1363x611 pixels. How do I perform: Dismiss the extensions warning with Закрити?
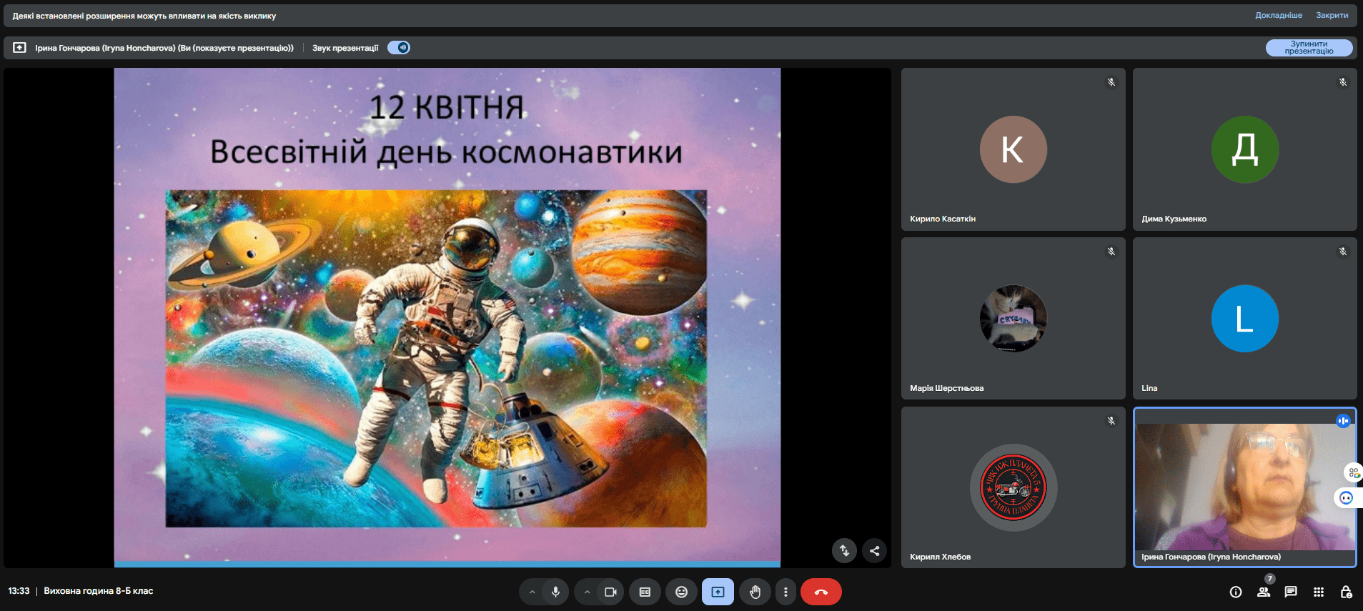click(1332, 15)
